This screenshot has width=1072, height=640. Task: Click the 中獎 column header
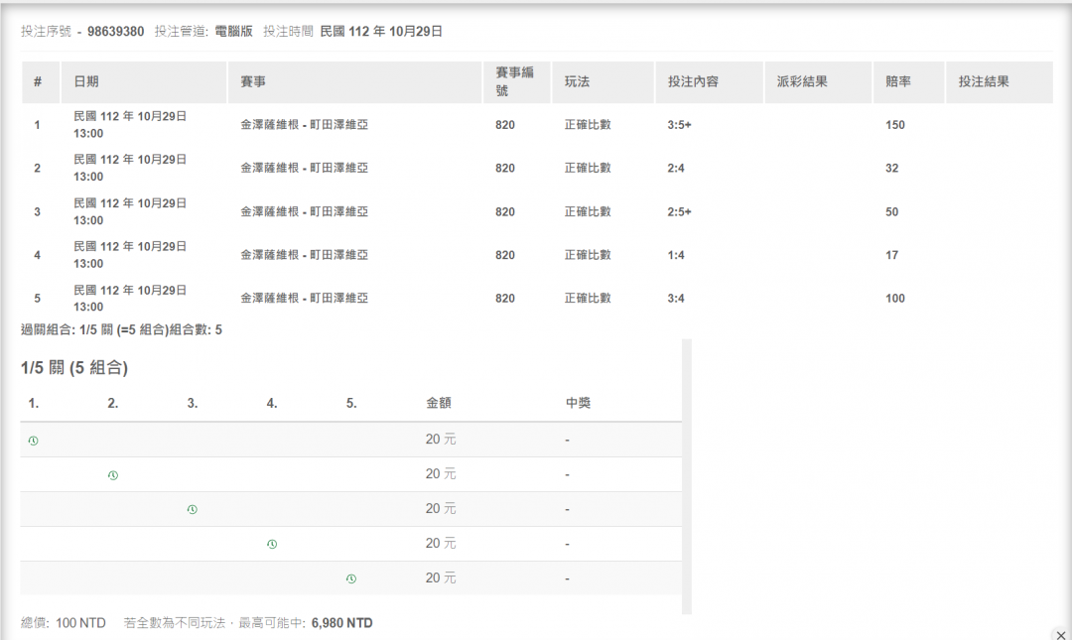click(578, 404)
